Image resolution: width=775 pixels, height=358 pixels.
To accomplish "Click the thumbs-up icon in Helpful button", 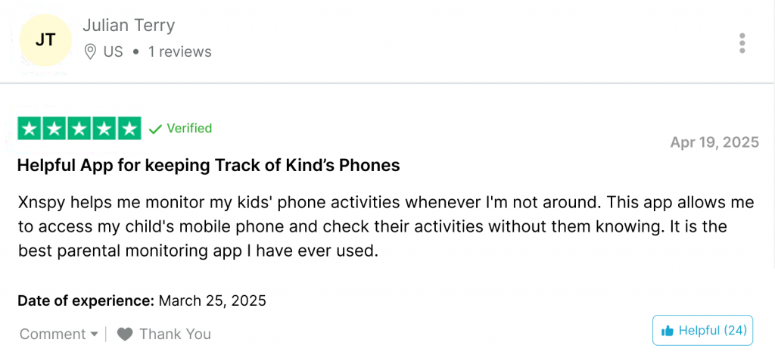I will pos(668,330).
